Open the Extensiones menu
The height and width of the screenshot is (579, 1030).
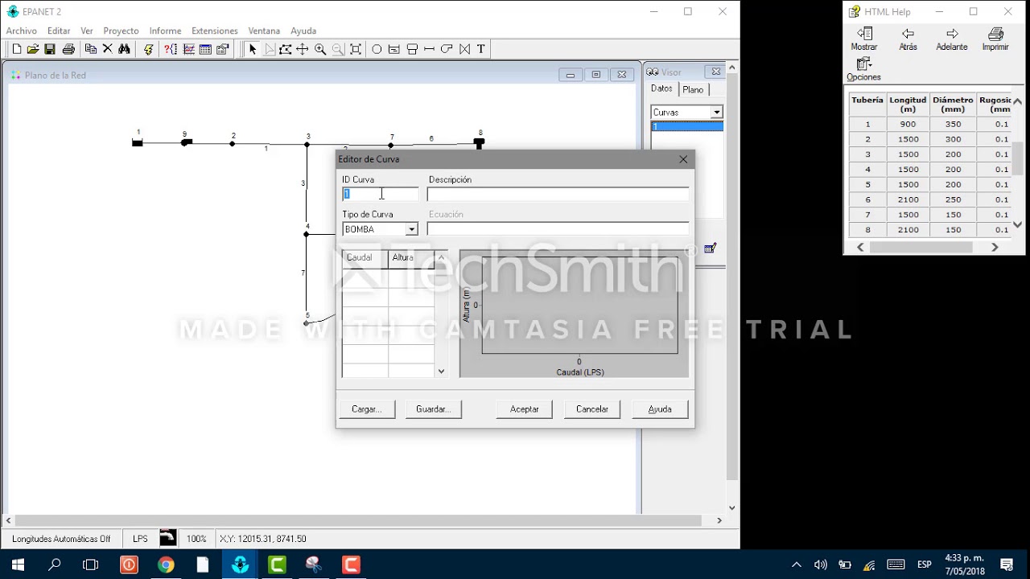point(215,31)
